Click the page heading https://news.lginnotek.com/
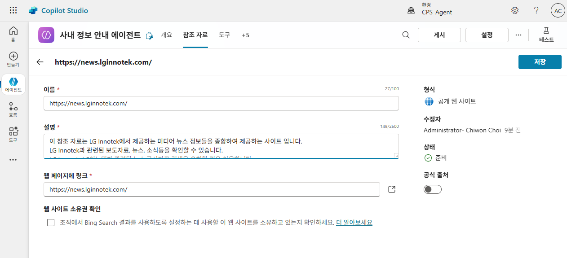This screenshot has width=567, height=258. point(103,62)
